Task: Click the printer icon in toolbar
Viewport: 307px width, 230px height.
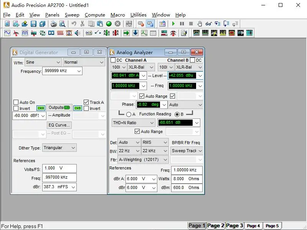Action: [x=54, y=24]
